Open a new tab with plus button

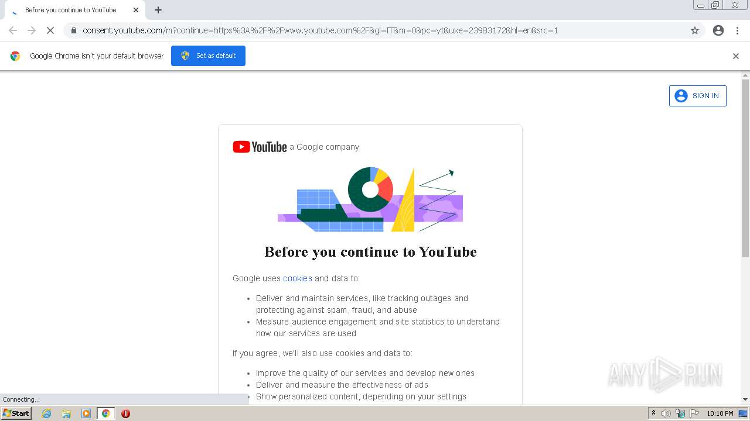tap(158, 10)
